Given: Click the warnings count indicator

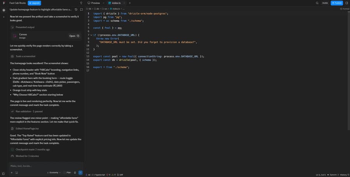Looking at the screenshot, I should point(114,175).
